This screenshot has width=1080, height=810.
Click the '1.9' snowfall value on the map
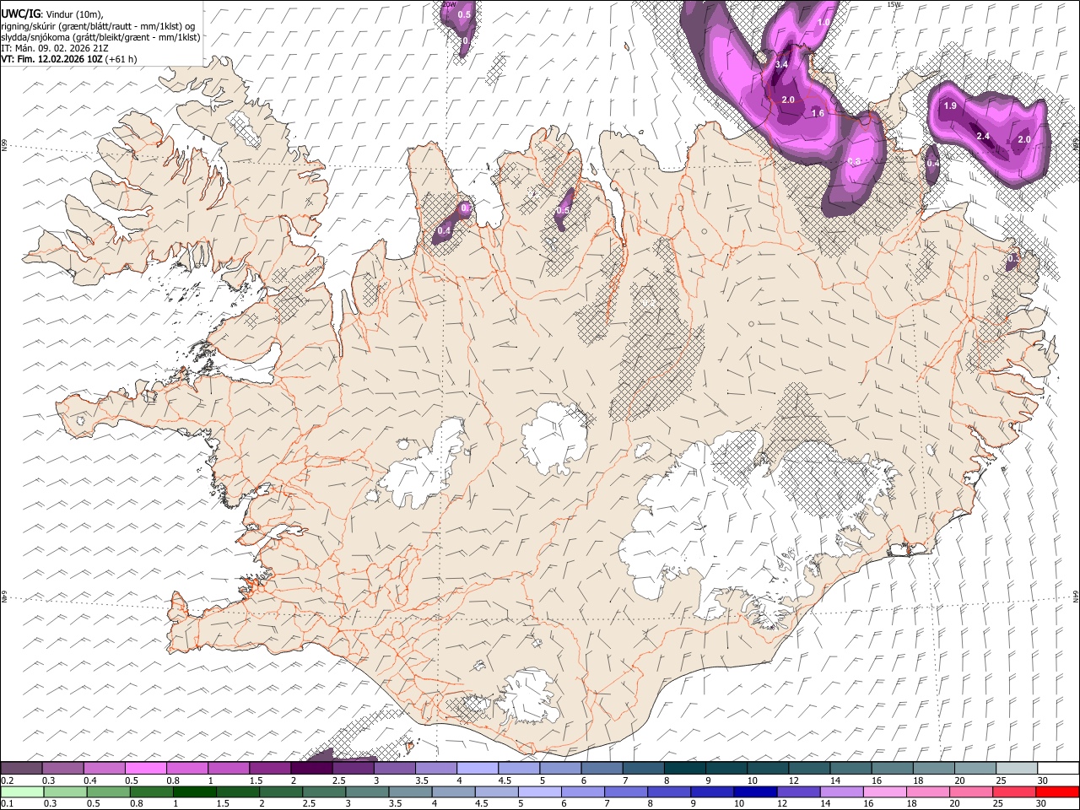click(x=950, y=105)
